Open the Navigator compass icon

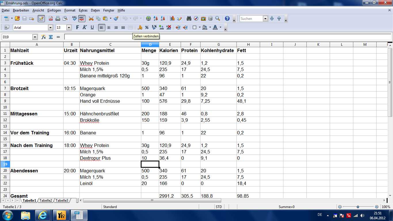196,18
